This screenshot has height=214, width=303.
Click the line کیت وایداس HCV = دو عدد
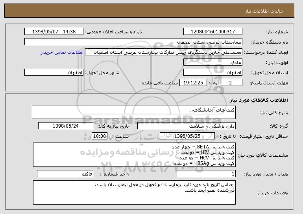click(x=207, y=158)
